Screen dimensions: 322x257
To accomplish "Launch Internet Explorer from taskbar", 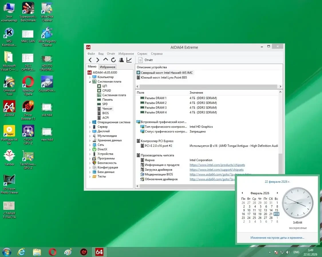I will click(x=21, y=252).
